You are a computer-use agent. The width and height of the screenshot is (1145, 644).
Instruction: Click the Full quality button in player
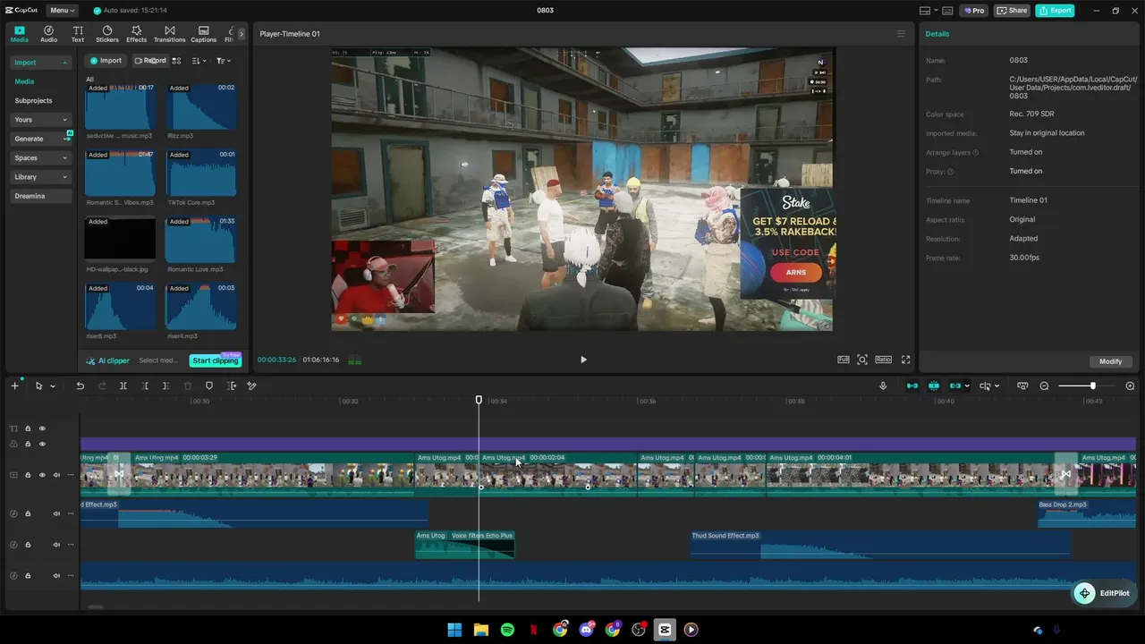(844, 360)
